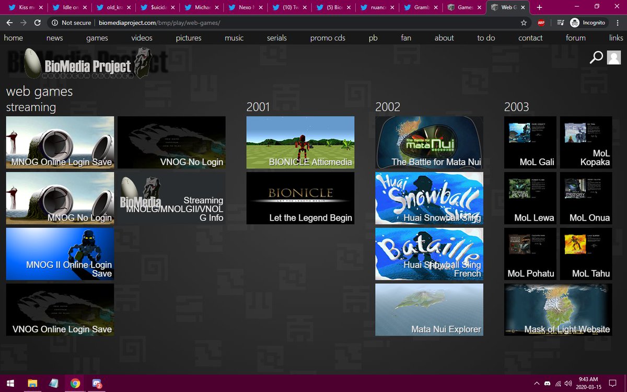
Task: Open the games menu item
Action: coord(97,38)
